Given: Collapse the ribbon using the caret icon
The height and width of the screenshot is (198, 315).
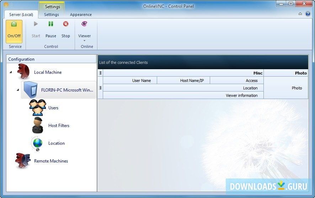Looking at the screenshot, I should [x=300, y=14].
